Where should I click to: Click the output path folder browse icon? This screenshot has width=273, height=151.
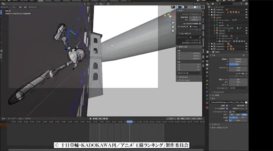246,103
